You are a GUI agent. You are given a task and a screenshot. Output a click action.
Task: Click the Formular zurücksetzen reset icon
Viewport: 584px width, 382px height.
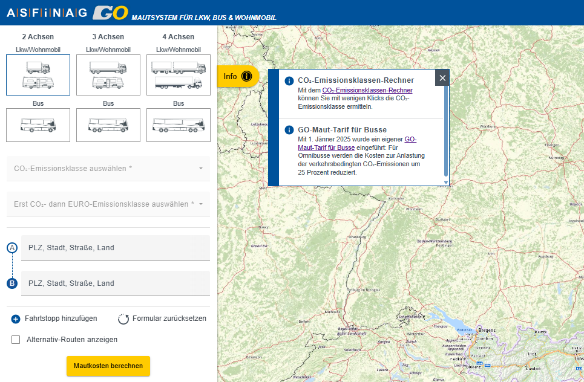pyautogui.click(x=123, y=319)
